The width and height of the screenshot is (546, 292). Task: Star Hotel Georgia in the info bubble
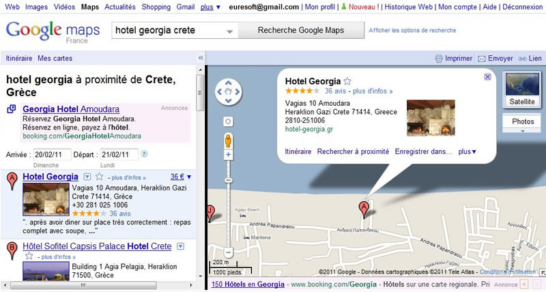coord(347,81)
